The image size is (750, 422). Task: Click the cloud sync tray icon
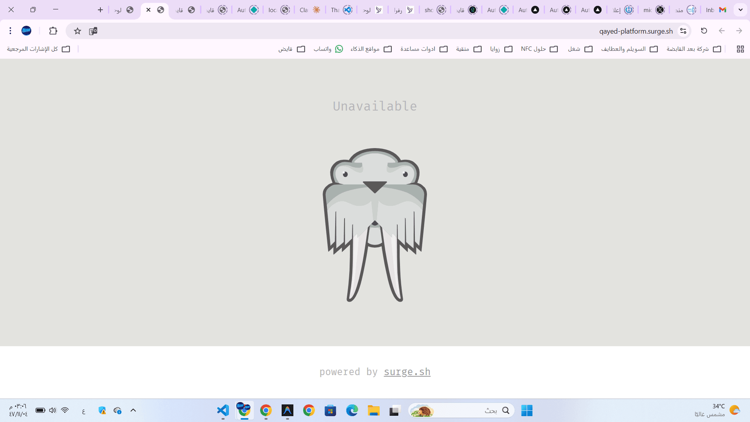pyautogui.click(x=118, y=410)
